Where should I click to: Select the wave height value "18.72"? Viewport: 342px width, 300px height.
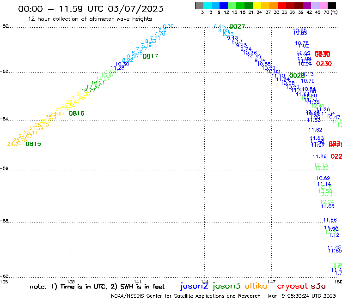[x=88, y=90]
